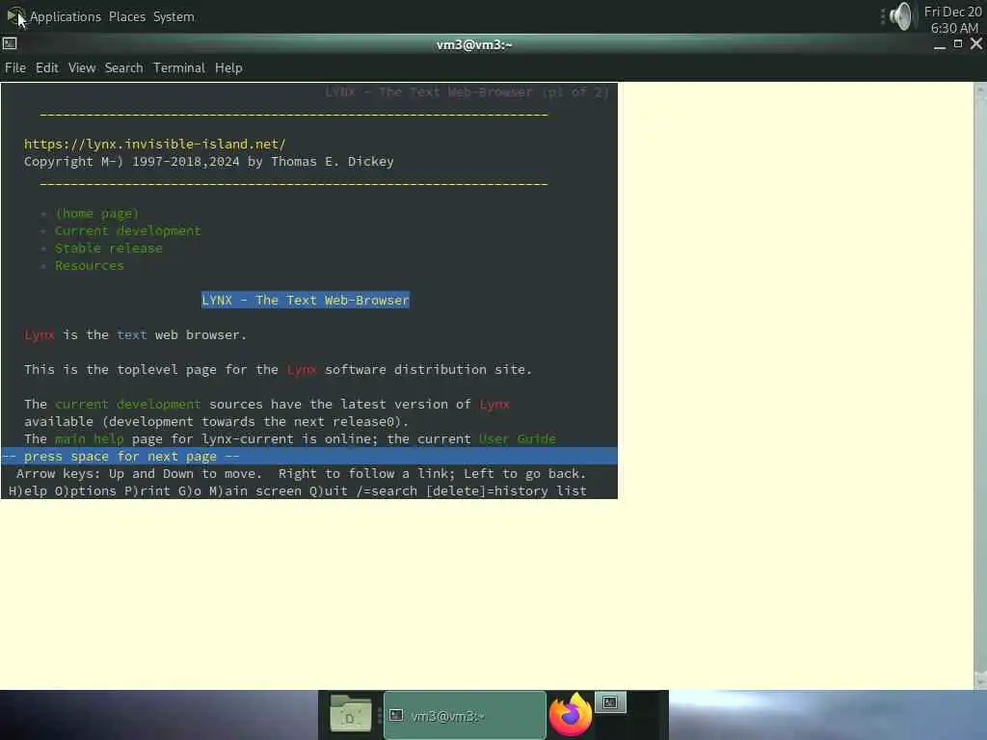
Task: Click the 'Arrow keys: Up and Down' help line
Action: (301, 473)
